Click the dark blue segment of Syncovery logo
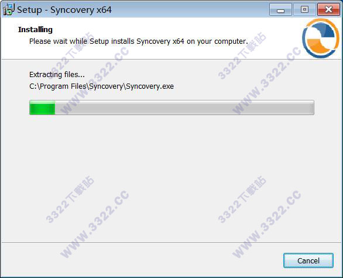The image size is (343, 278). (x=326, y=30)
